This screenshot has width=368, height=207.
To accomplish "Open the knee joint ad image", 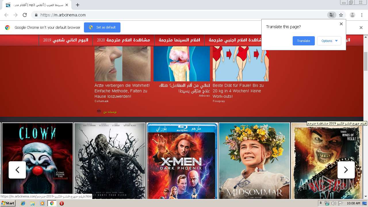I will pos(182,64).
